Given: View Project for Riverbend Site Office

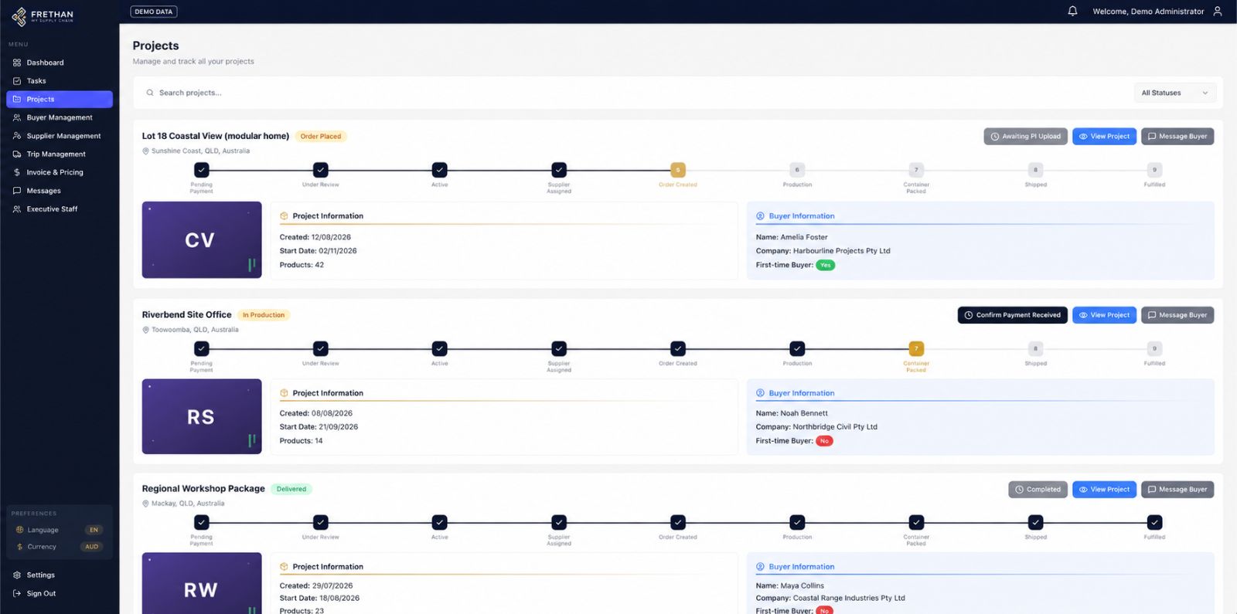Looking at the screenshot, I should [x=1104, y=315].
